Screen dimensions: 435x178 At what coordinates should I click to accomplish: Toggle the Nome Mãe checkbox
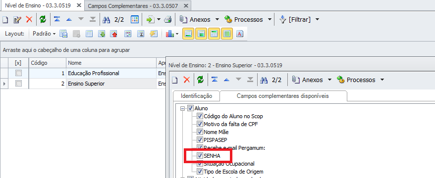click(200, 132)
